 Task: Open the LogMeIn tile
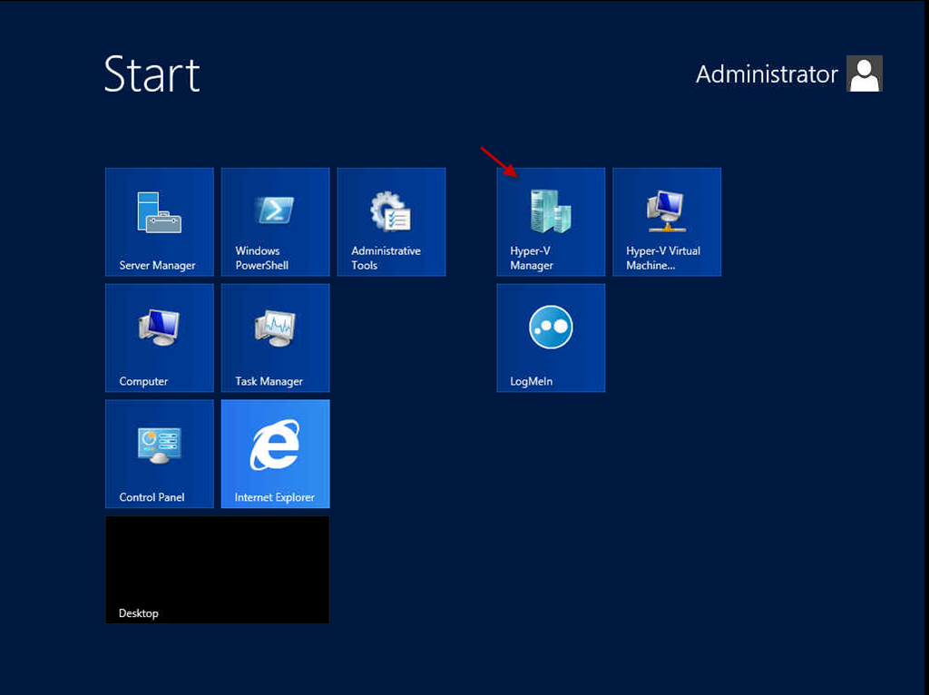point(551,338)
